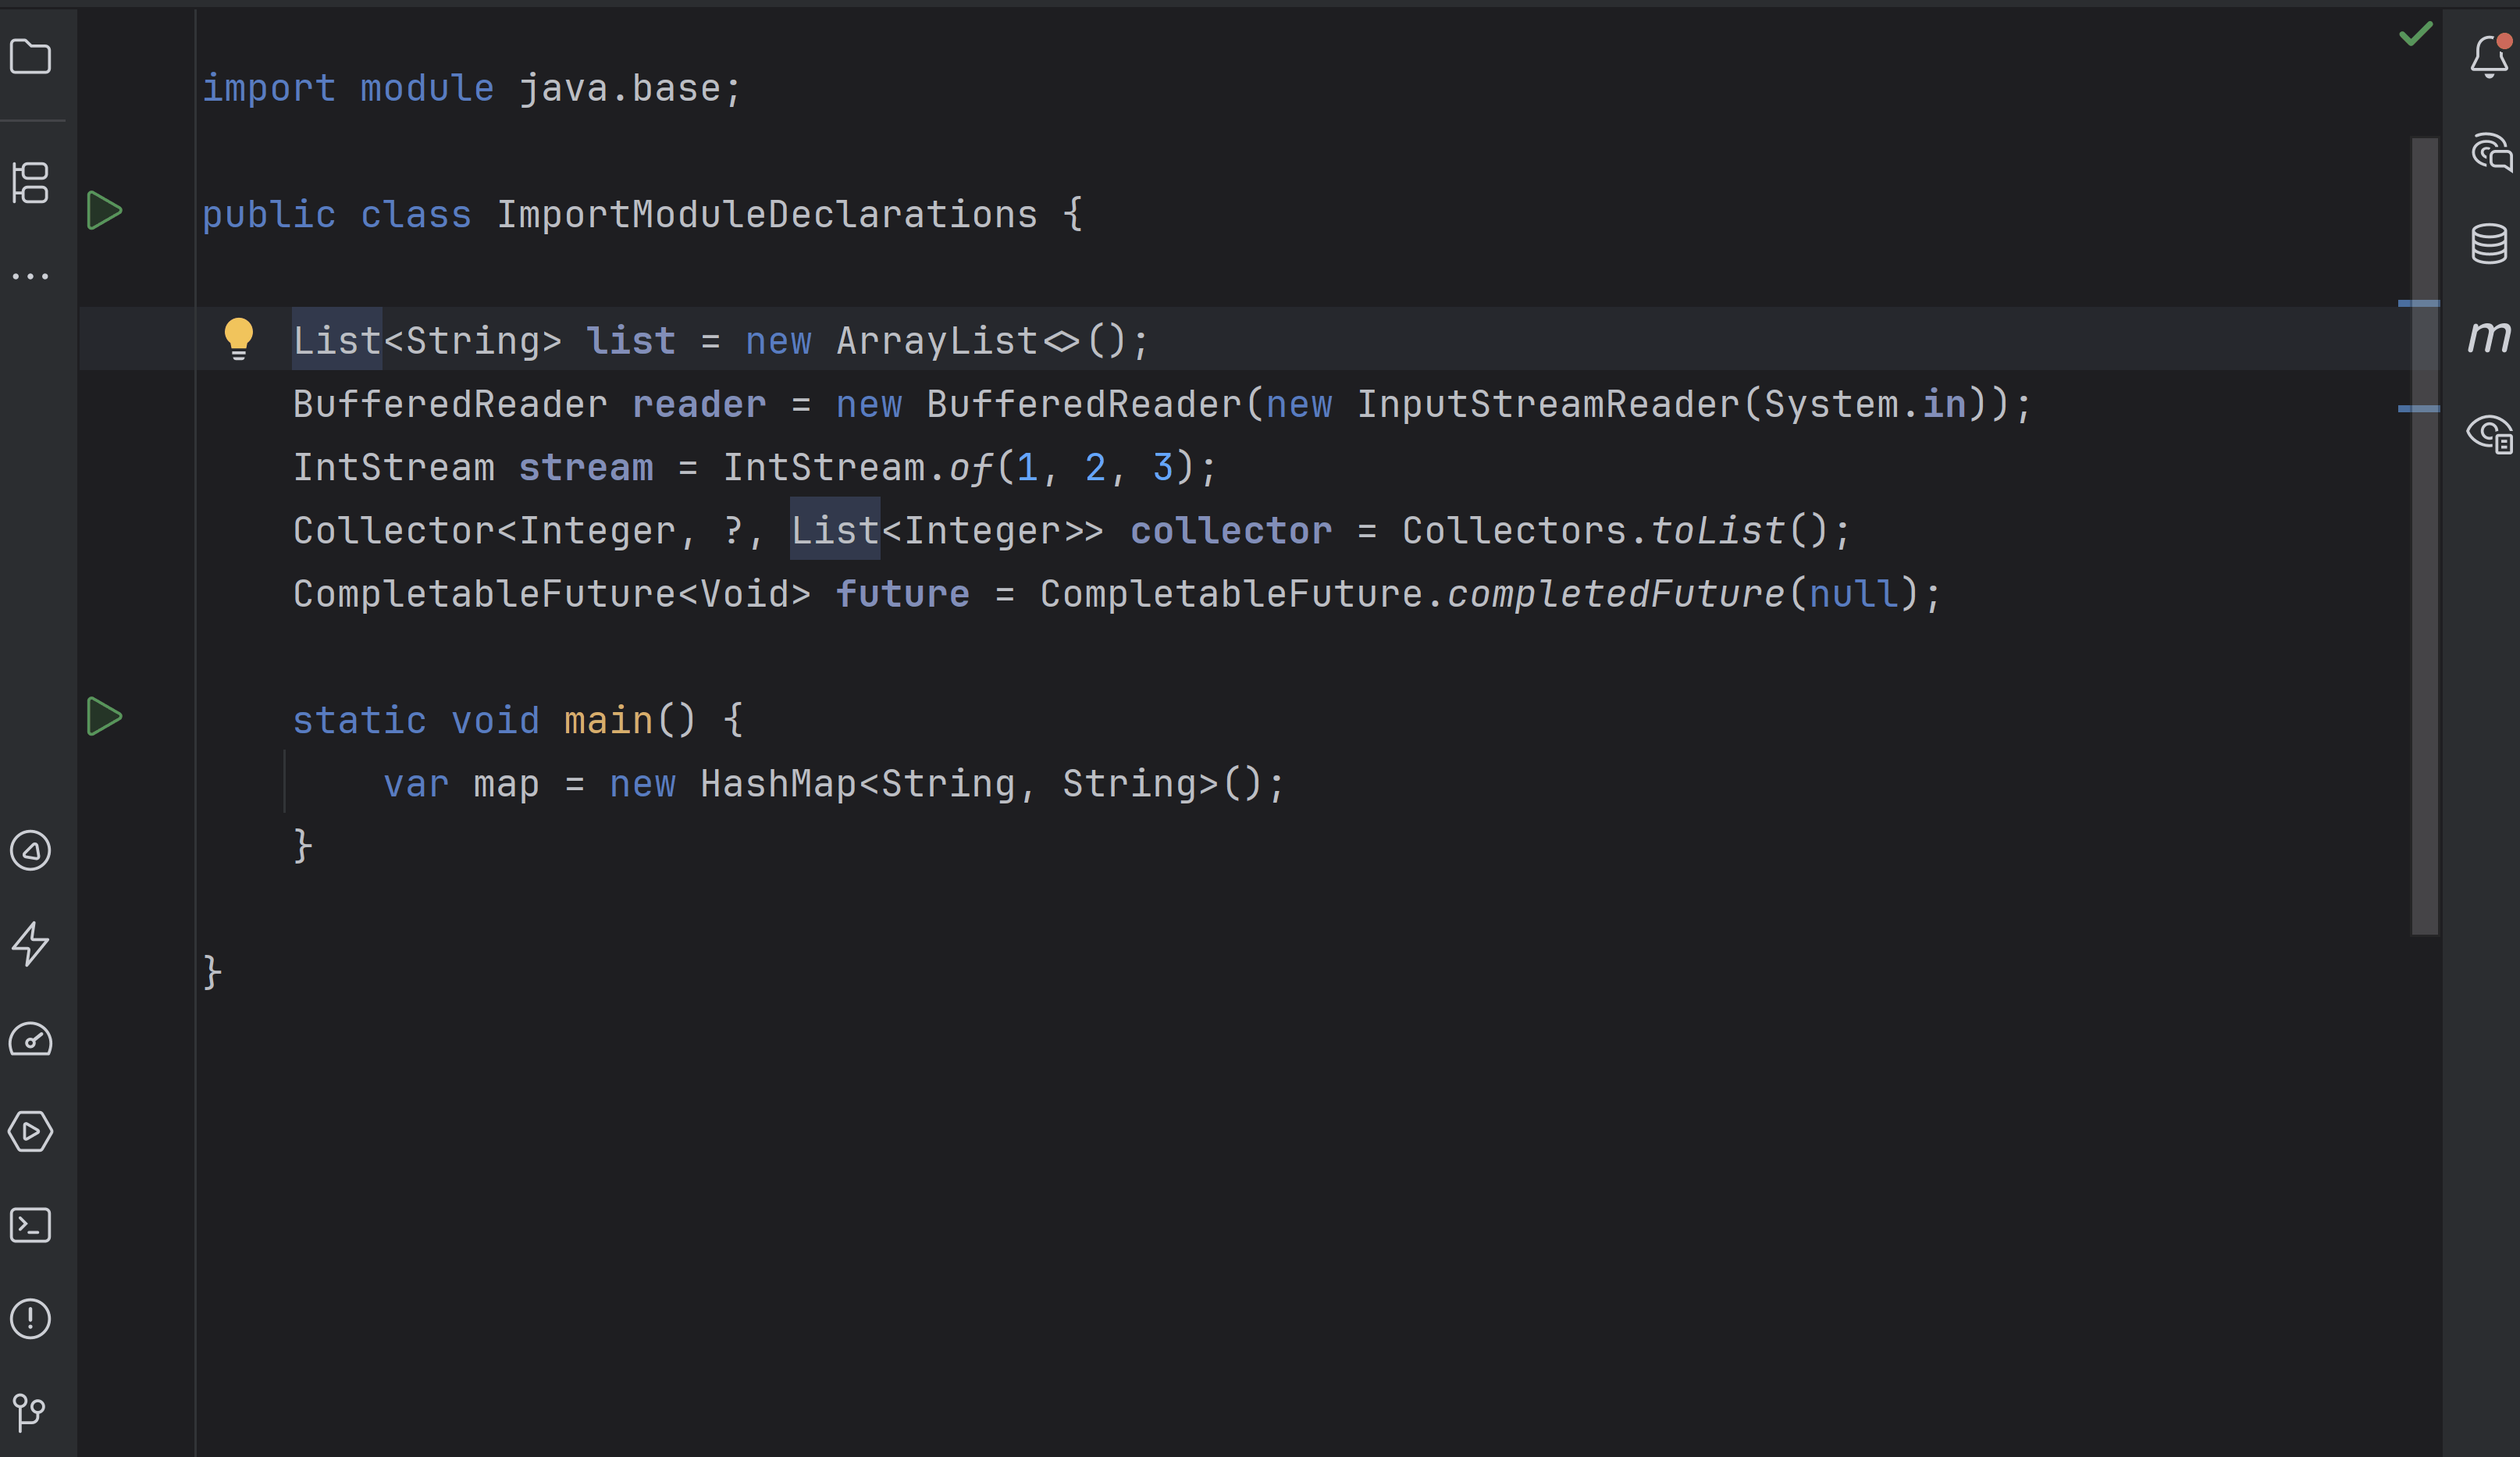
Task: Click the 'var' keyword
Action: pos(416,783)
